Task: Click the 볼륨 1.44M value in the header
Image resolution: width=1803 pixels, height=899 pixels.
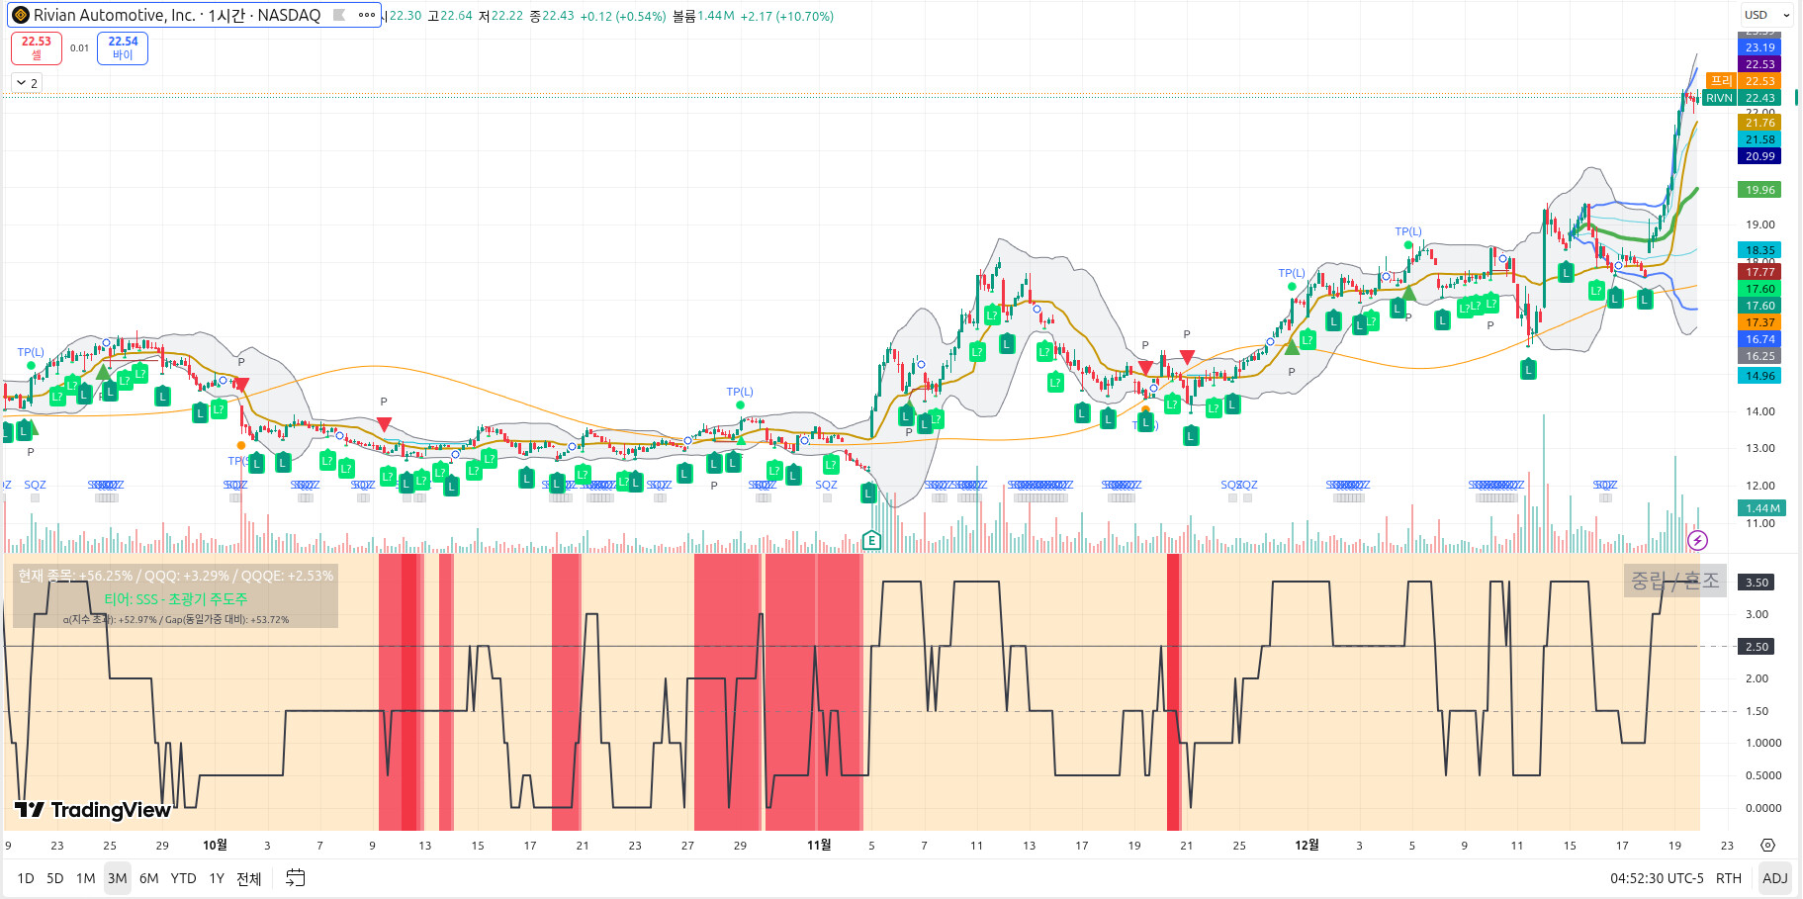Action: pos(716,16)
